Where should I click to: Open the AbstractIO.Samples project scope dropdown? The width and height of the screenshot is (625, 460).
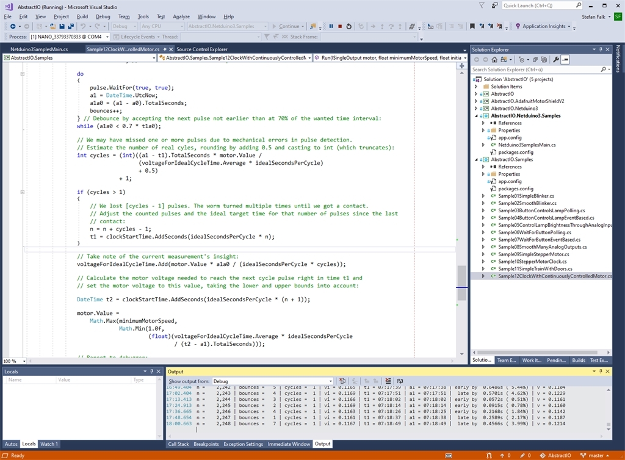(79, 58)
